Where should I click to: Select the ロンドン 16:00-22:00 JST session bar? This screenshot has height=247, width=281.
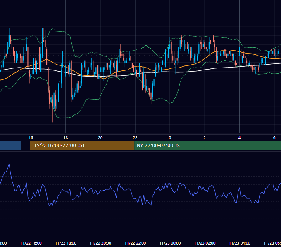(x=82, y=145)
